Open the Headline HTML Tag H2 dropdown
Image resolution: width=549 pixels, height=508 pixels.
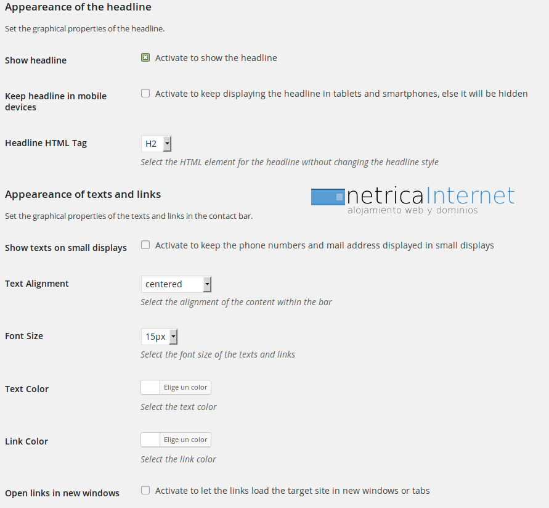156,144
